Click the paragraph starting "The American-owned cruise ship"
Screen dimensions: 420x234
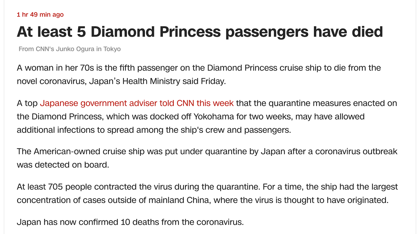point(207,158)
